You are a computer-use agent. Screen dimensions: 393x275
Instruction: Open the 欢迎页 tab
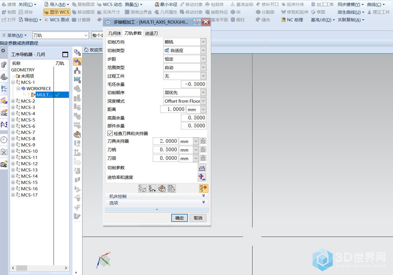point(93,50)
